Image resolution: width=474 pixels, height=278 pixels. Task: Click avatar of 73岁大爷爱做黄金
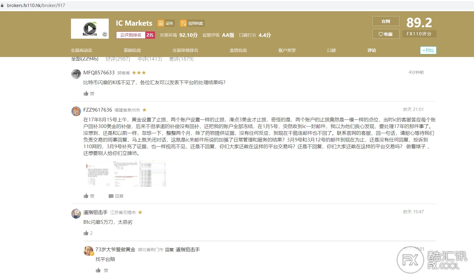click(88, 251)
